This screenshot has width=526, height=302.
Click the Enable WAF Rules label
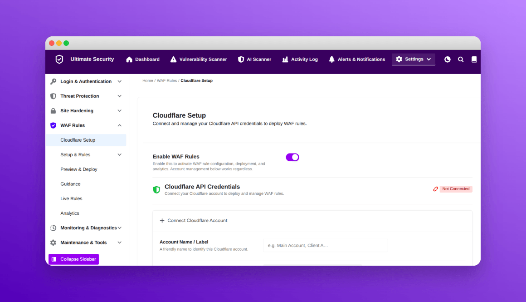[176, 157]
